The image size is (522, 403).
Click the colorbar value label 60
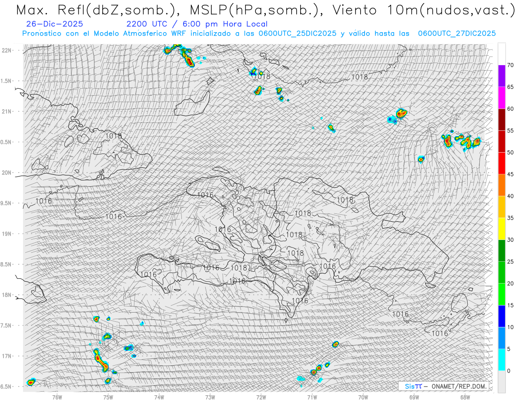point(511,109)
